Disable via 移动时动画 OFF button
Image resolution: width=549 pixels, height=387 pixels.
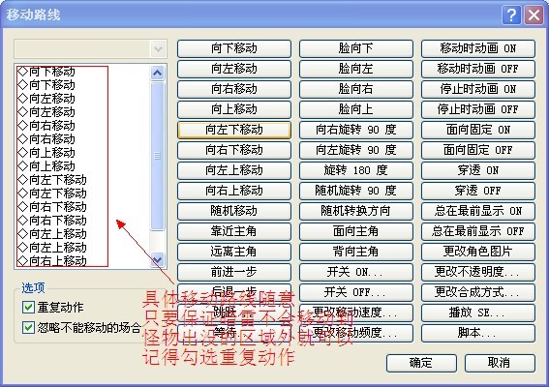click(478, 69)
